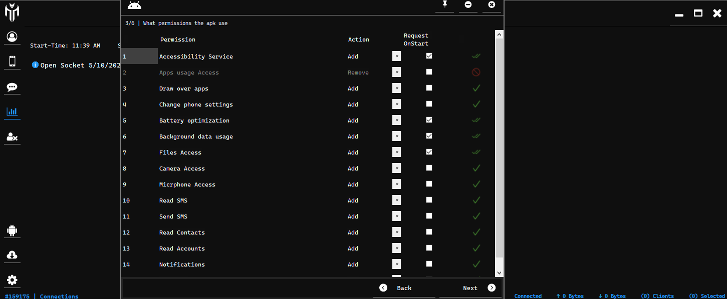The width and height of the screenshot is (727, 299).
Task: Pin the dialog using the pushpin icon
Action: 444,4
